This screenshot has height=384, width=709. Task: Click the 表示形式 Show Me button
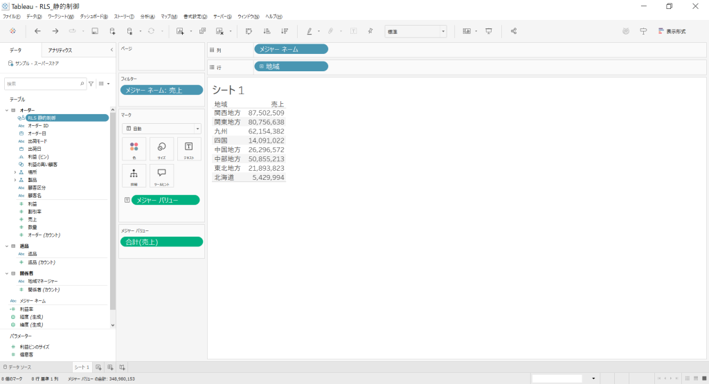(671, 31)
